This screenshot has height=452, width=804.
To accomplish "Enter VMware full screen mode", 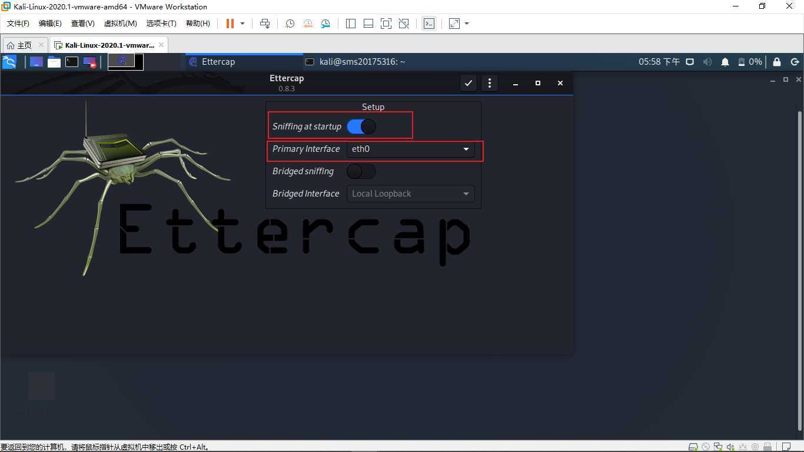I will click(x=386, y=24).
